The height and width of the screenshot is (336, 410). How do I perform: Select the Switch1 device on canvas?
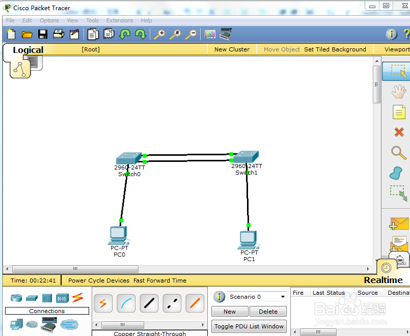pyautogui.click(x=246, y=157)
